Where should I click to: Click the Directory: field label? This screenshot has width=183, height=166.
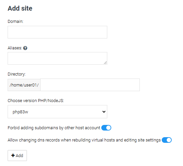(17, 74)
